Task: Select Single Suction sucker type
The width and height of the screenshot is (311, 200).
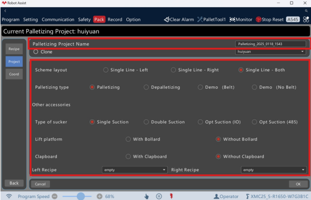Action: (x=92, y=122)
